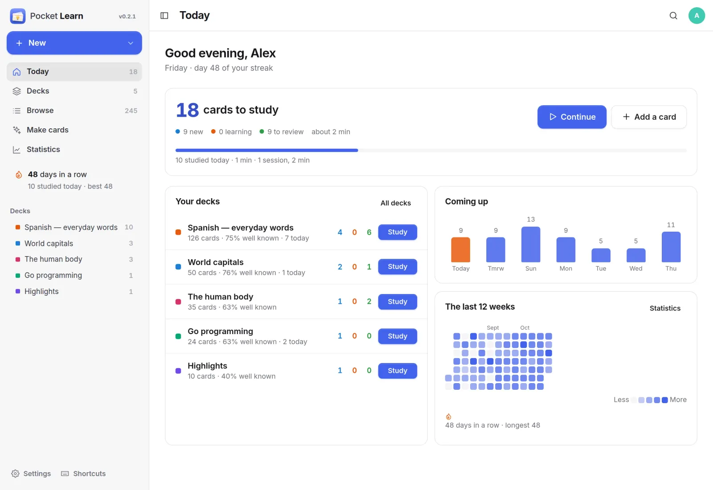
Task: Click the Add a card button
Action: [x=649, y=117]
